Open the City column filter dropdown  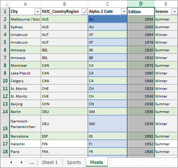[x=38, y=12]
